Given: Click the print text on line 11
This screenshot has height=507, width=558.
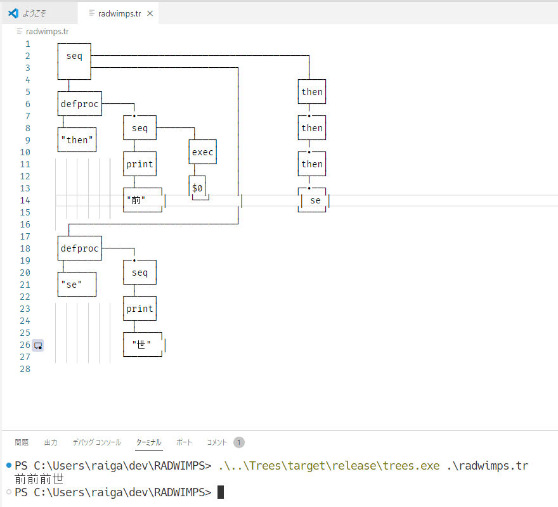Looking at the screenshot, I should click(139, 164).
